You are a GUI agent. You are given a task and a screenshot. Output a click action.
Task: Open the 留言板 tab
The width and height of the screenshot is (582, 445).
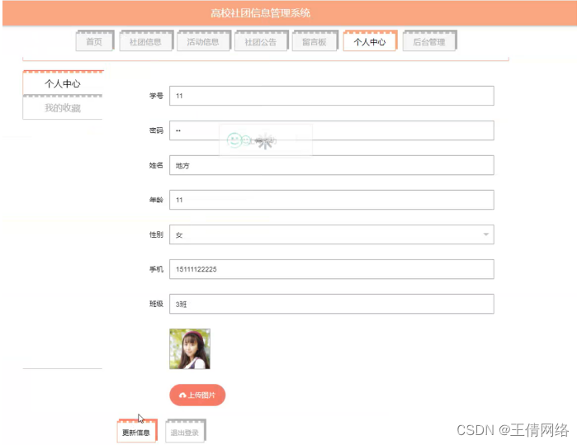pos(315,41)
